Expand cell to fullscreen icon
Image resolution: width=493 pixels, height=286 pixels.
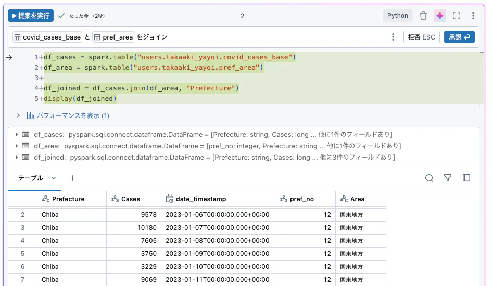click(457, 16)
